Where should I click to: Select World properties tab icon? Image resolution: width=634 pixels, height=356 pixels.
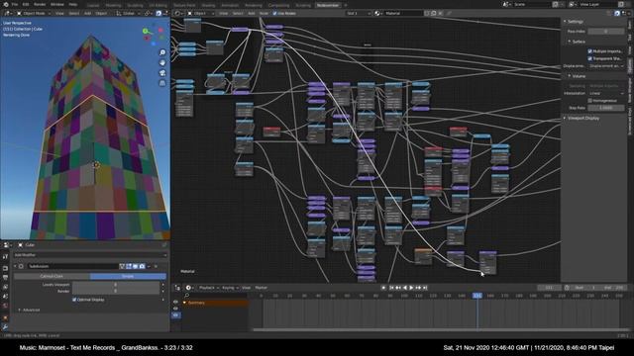point(5,306)
